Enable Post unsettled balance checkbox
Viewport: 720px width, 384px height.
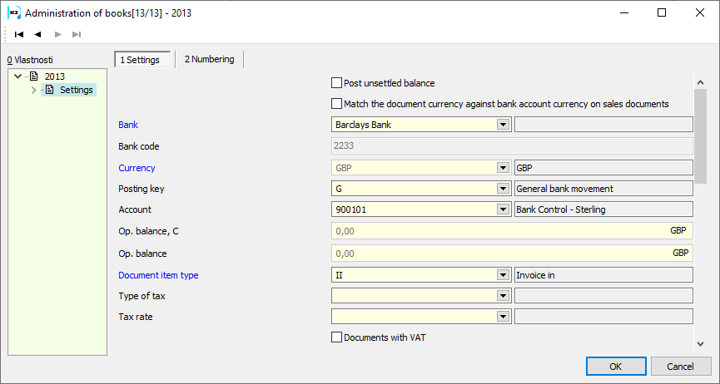click(337, 83)
